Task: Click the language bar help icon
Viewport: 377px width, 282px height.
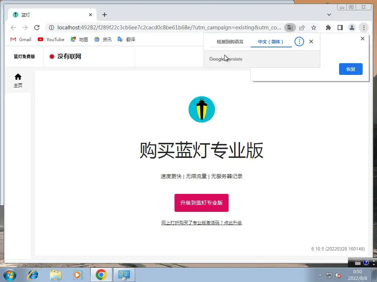Action: click(366, 263)
